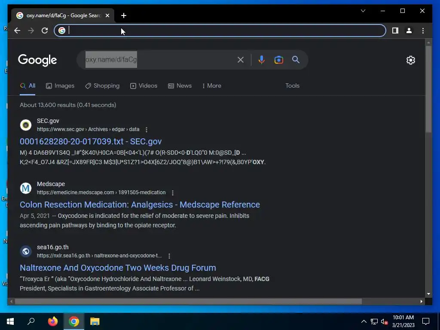Viewport: 440px width, 330px height.
Task: Open the taskbar clock and date
Action: click(x=403, y=321)
